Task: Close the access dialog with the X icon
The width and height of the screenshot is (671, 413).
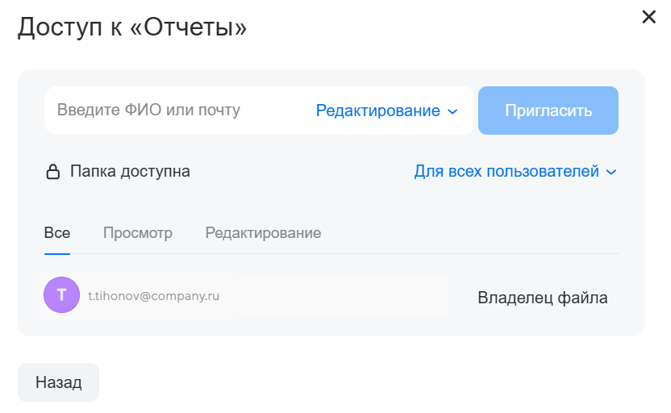Action: (x=648, y=17)
